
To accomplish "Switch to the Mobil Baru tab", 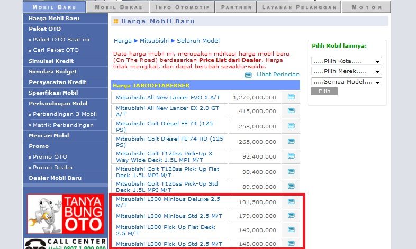I will pos(55,7).
